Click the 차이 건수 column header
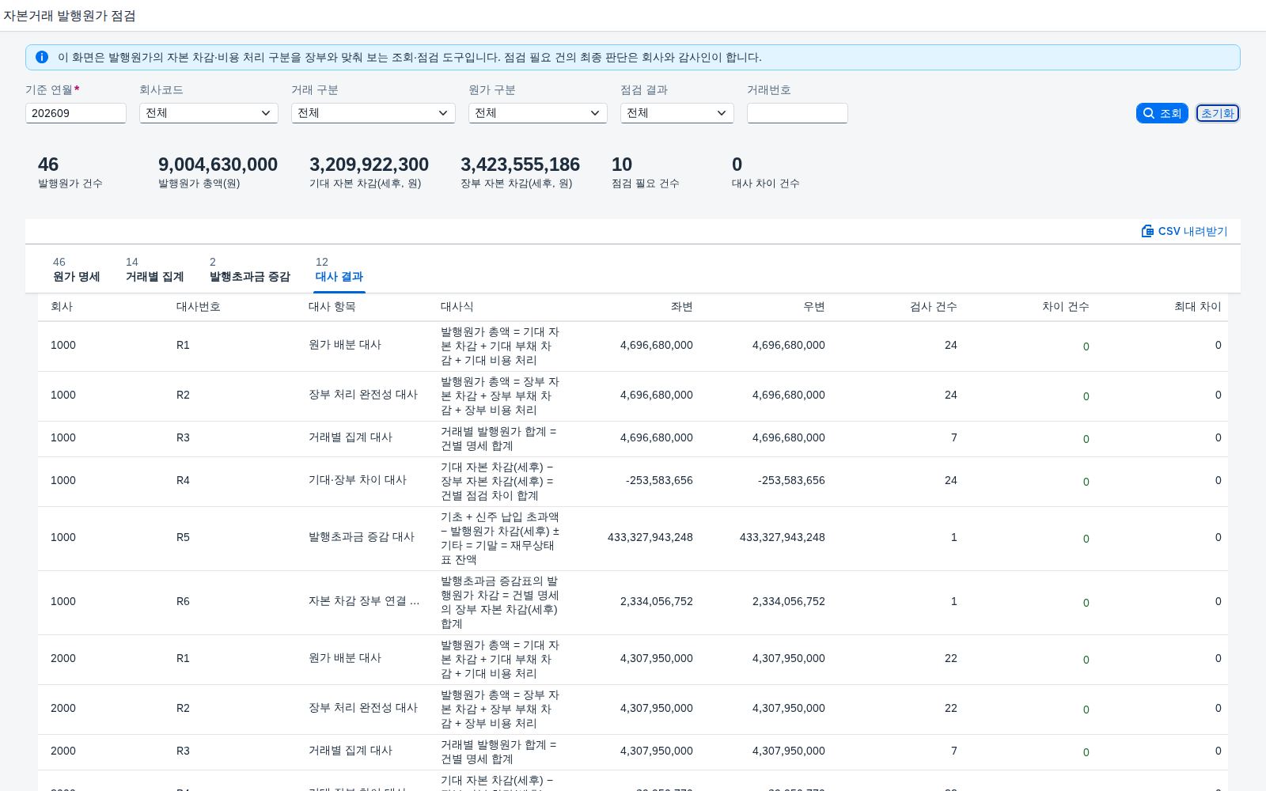Image resolution: width=1266 pixels, height=791 pixels. tap(1066, 307)
